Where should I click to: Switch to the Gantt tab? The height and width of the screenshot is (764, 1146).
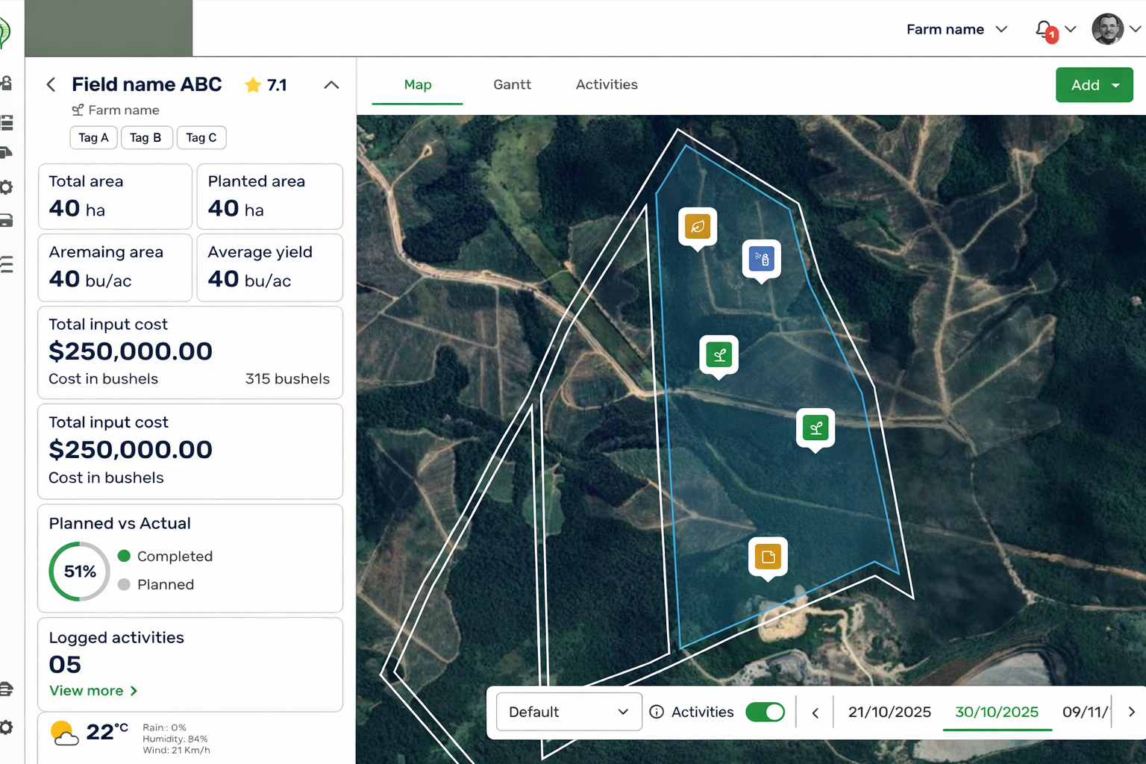pos(512,85)
